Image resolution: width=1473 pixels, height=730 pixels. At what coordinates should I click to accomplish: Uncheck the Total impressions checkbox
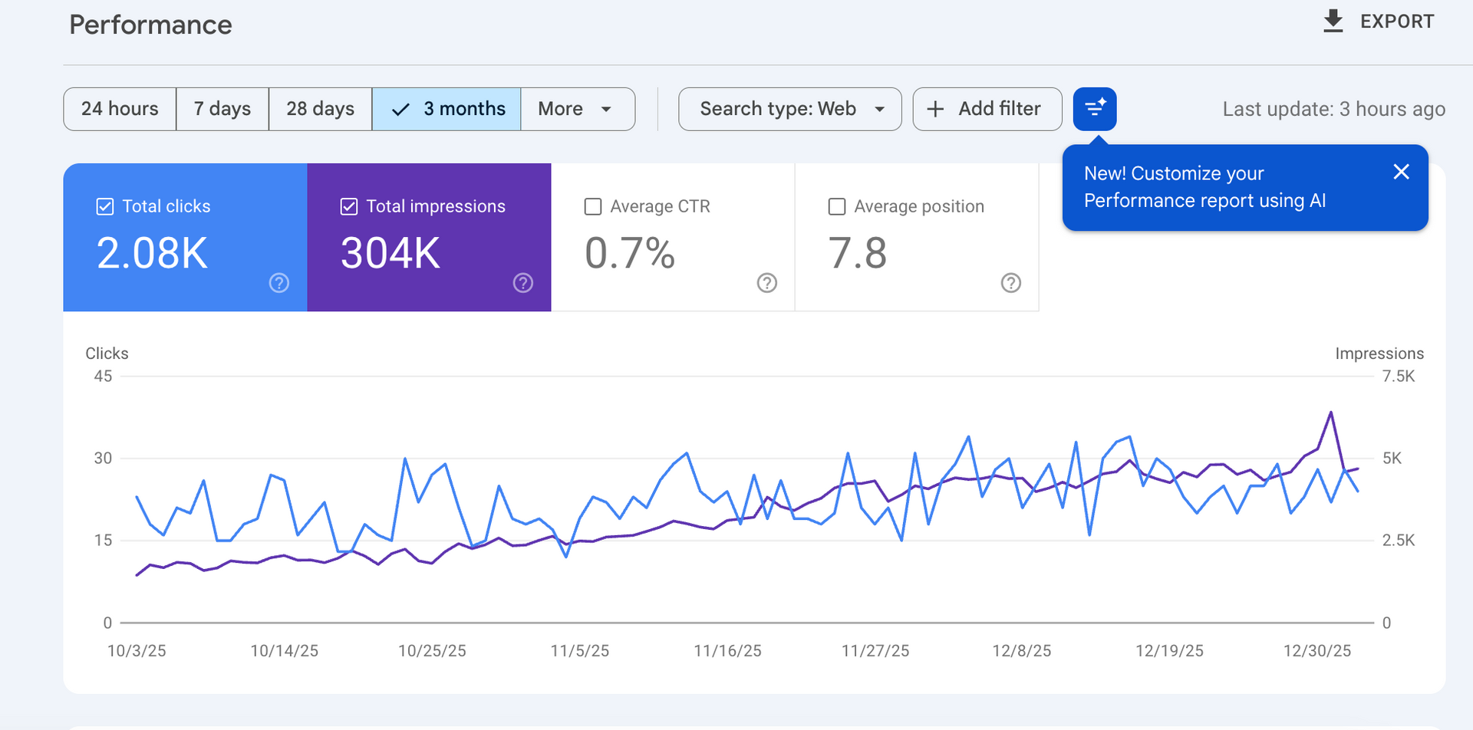coord(349,206)
